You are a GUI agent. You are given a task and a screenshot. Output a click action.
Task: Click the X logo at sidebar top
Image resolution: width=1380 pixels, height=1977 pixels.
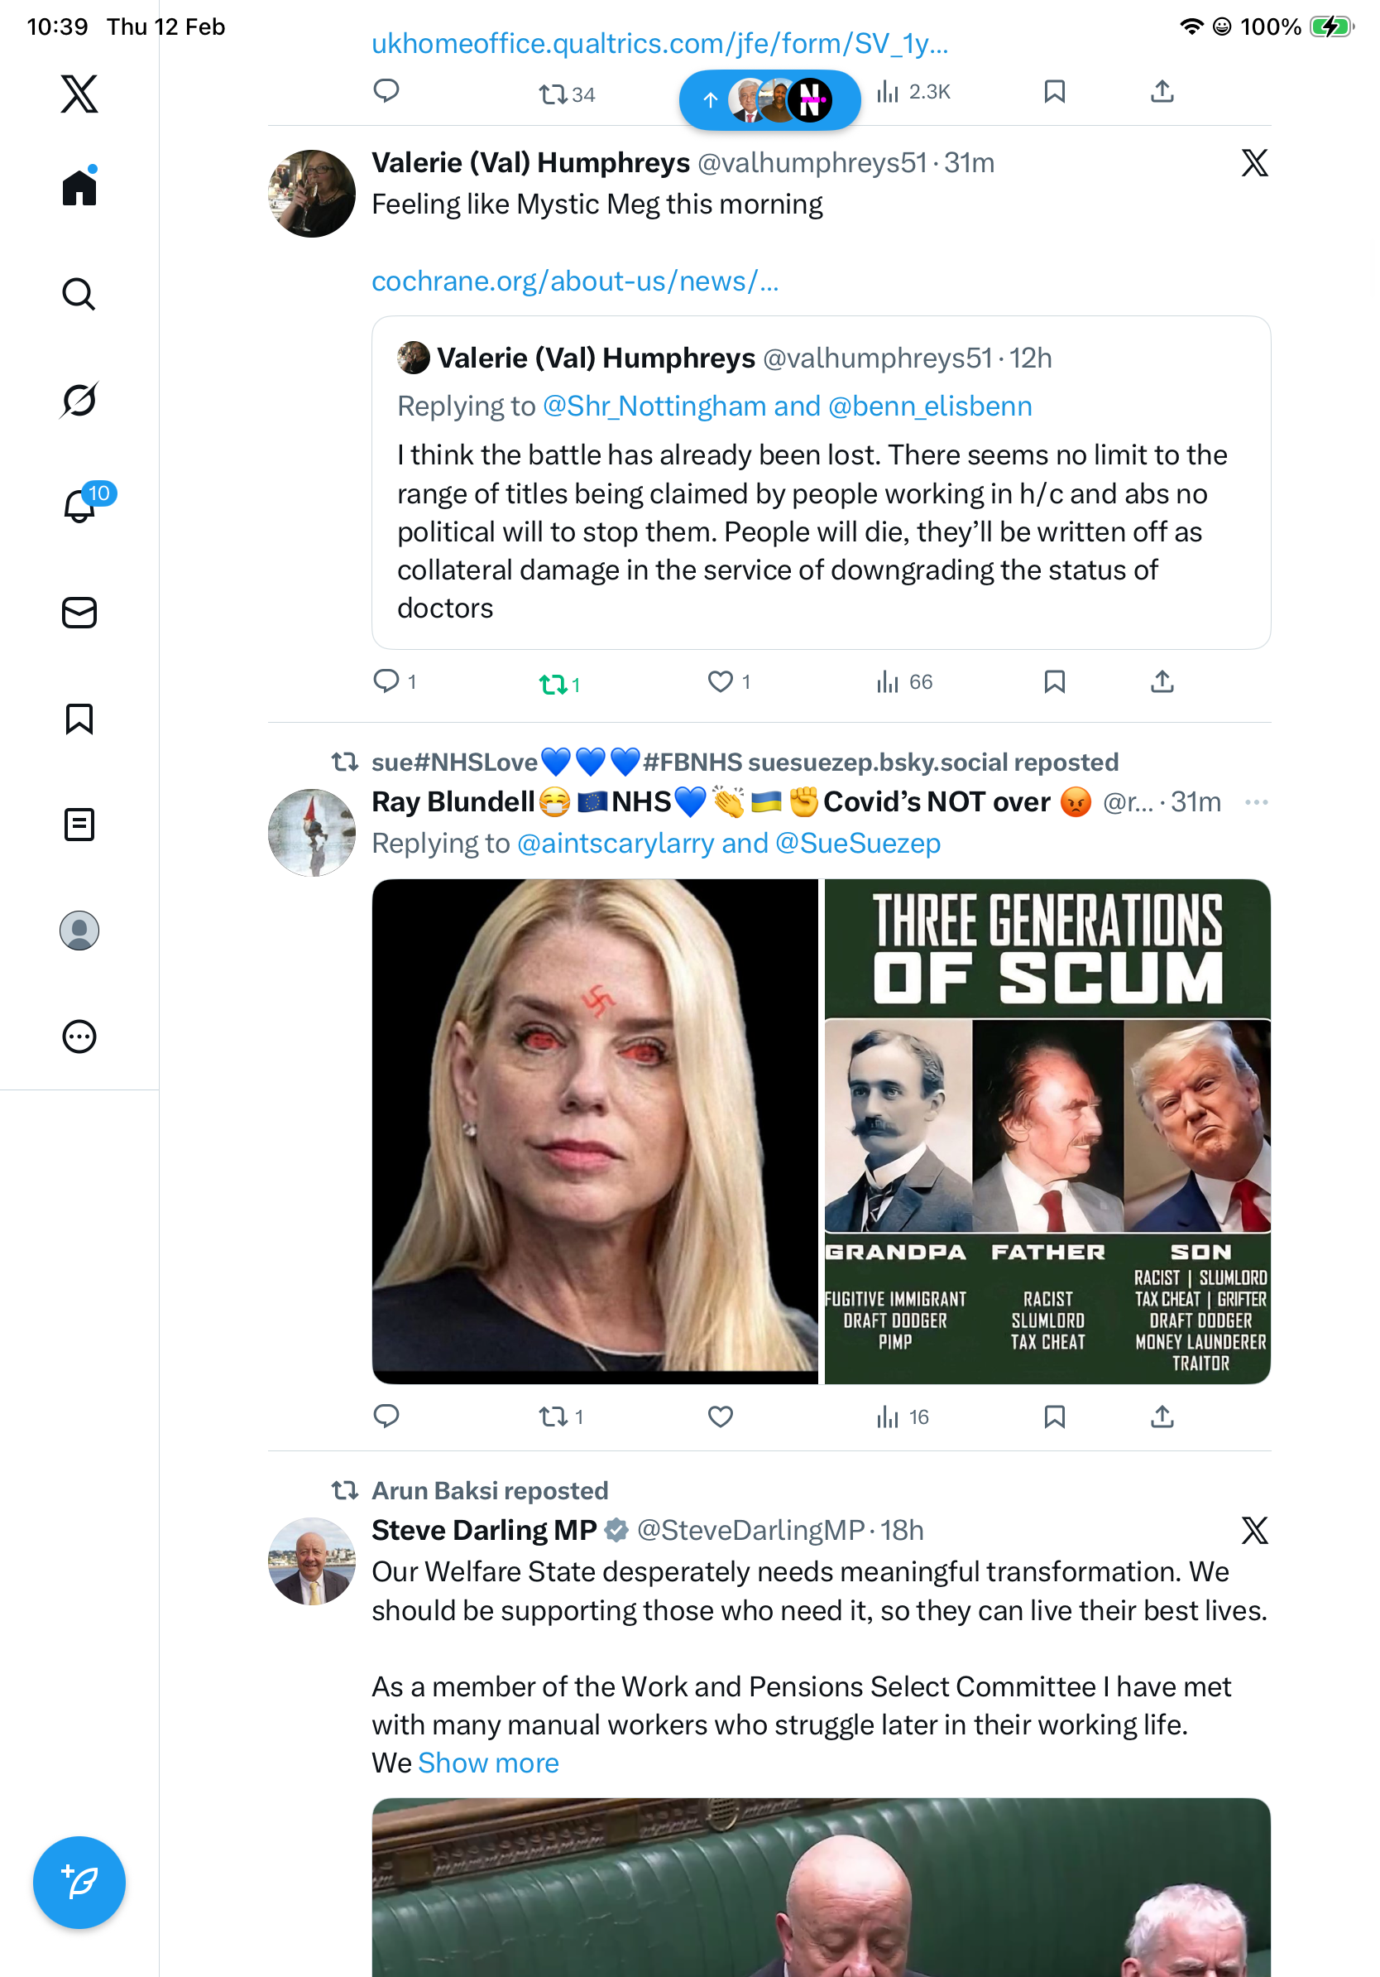click(x=79, y=94)
